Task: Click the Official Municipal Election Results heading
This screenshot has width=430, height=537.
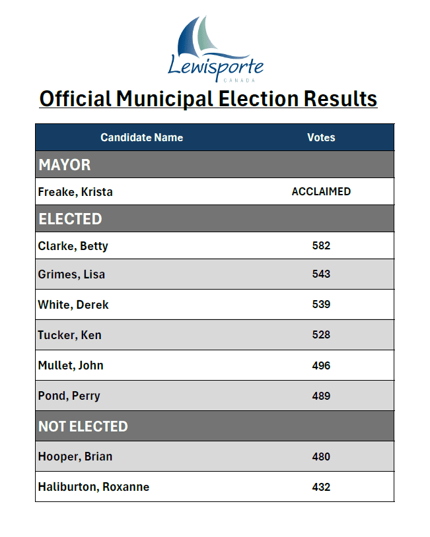Action: pyautogui.click(x=208, y=99)
